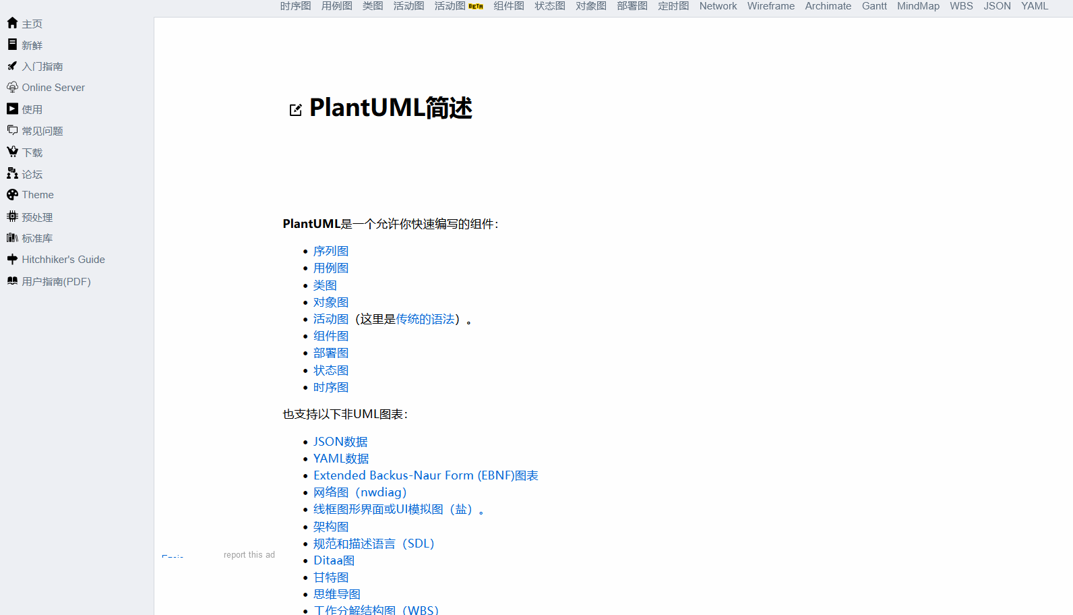Click the cloud icon beside Online Server

12,87
